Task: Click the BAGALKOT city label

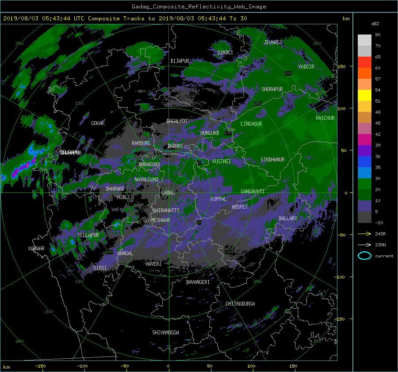Action: 177,121
